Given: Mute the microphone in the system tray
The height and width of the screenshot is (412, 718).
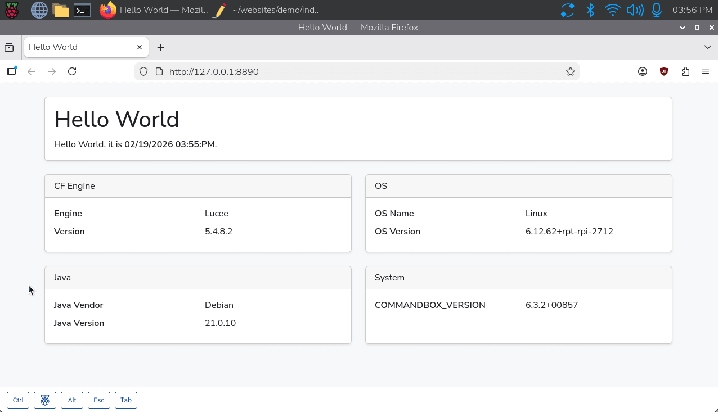Looking at the screenshot, I should (x=656, y=10).
